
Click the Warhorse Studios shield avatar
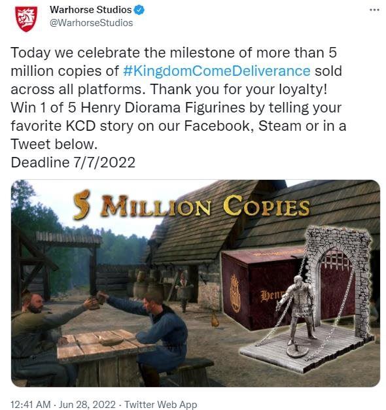click(26, 19)
